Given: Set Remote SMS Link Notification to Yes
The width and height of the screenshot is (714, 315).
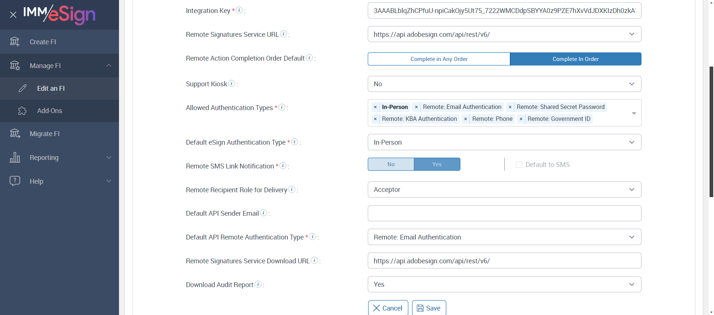Looking at the screenshot, I should coord(437,164).
